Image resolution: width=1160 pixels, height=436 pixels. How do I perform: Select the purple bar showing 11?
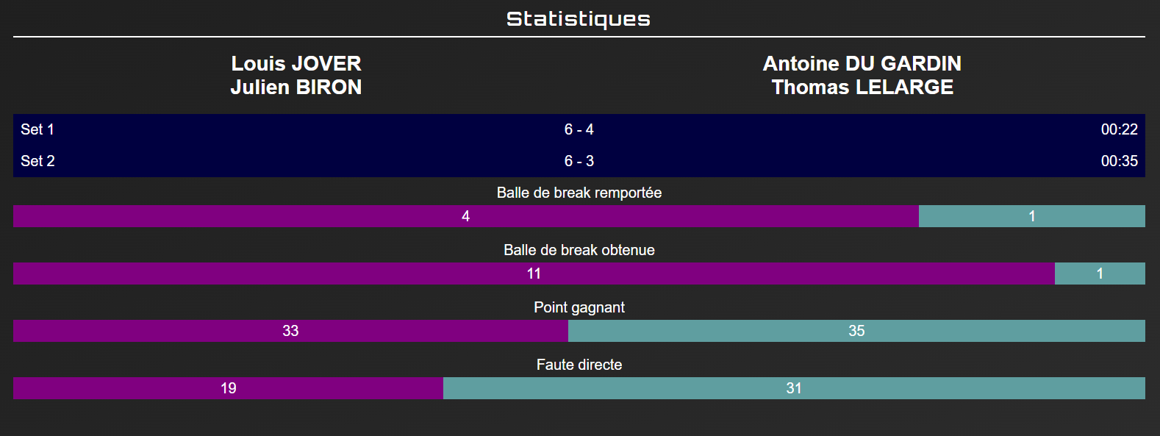point(534,274)
